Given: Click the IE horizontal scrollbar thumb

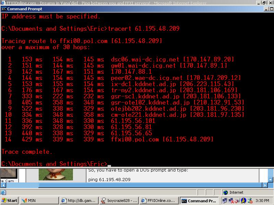Looking at the screenshot, I should 150,185.
